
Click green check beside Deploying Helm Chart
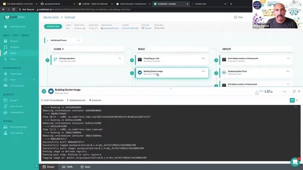[x=216, y=73]
